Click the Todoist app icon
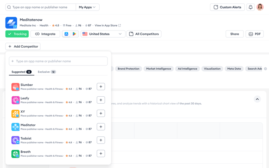Screen dimensions: 269x168 (x=15, y=140)
